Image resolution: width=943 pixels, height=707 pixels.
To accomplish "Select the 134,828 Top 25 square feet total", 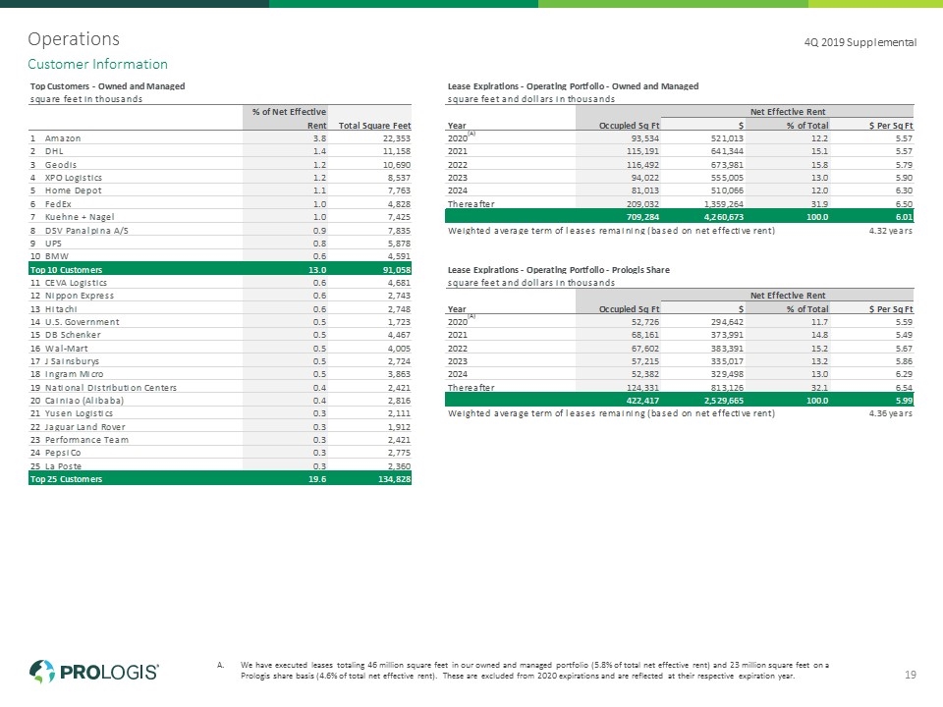I will tap(395, 479).
